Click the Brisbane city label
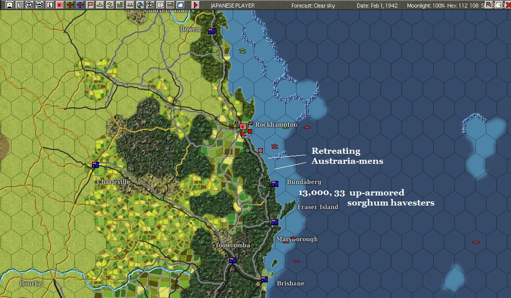 290,283
